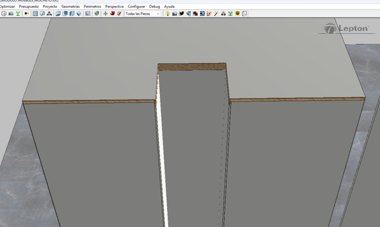380x227 pixels.
Task: Click the light bulb icon
Action: [168, 14]
